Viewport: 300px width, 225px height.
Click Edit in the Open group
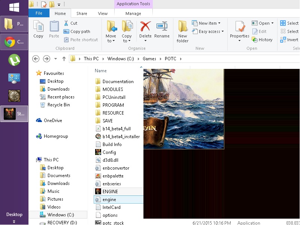click(259, 31)
